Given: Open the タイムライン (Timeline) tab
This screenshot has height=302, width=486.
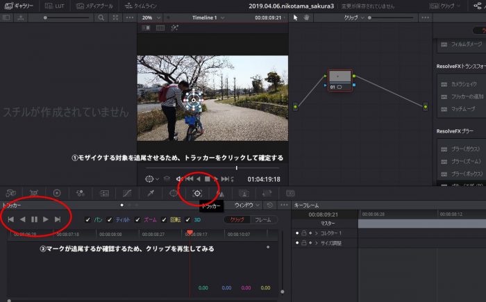Looking at the screenshot, I should (141, 6).
